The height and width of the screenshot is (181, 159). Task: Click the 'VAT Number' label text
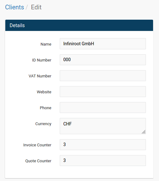[40, 76]
